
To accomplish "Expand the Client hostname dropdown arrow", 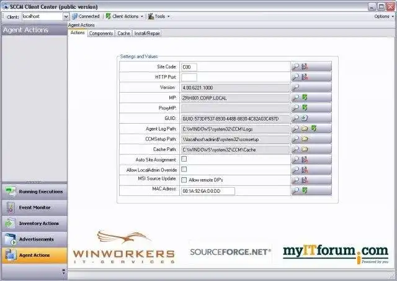I will tap(66, 17).
